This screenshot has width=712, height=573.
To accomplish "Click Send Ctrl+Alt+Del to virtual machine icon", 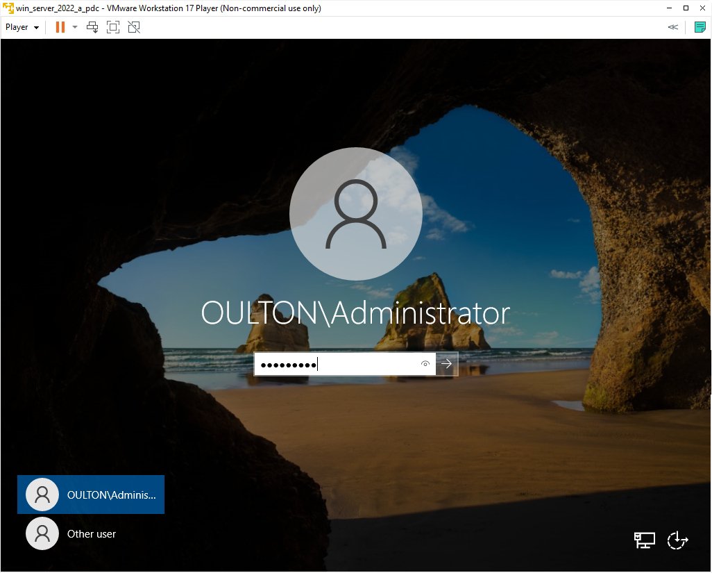I will point(92,27).
